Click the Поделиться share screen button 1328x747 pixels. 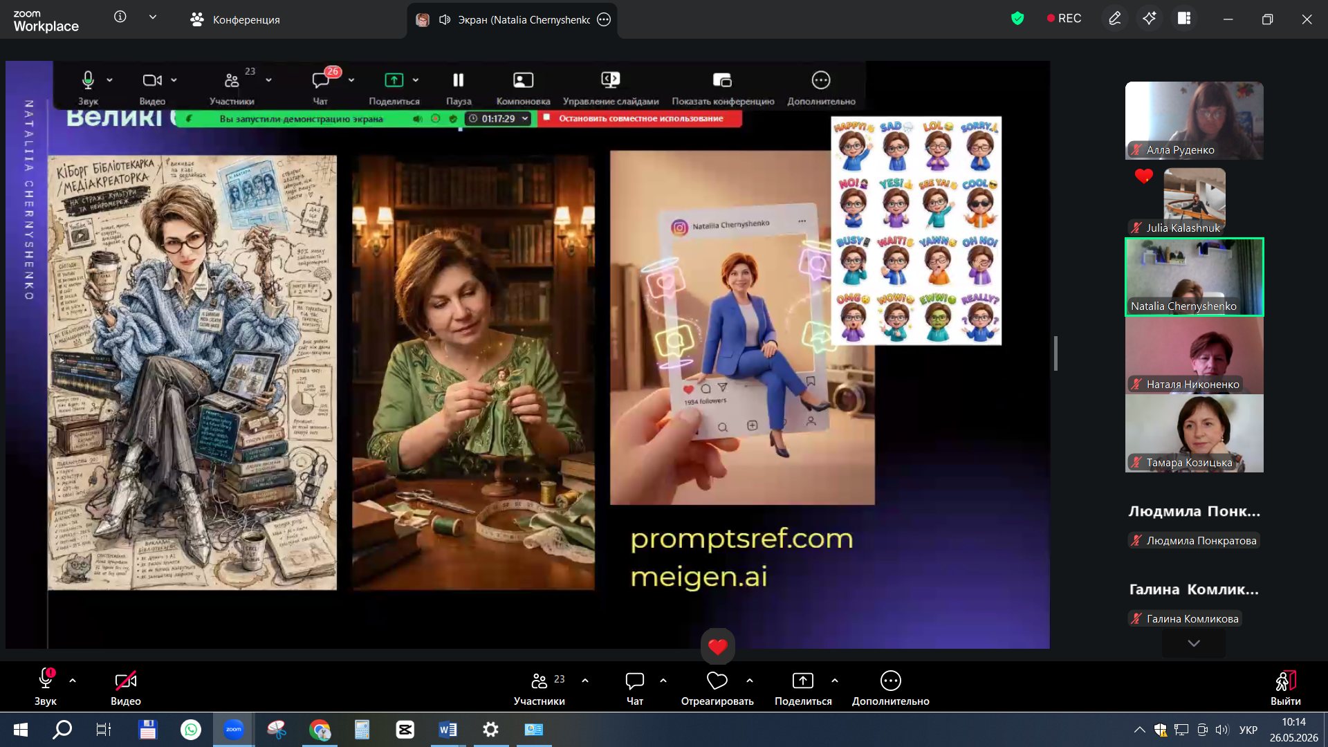tap(803, 688)
